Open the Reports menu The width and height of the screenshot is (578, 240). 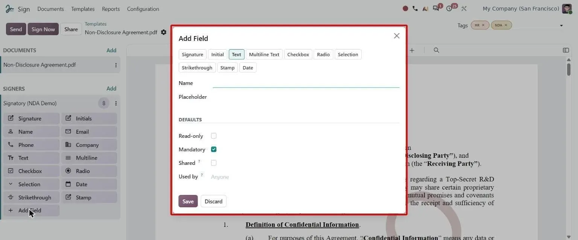111,9
